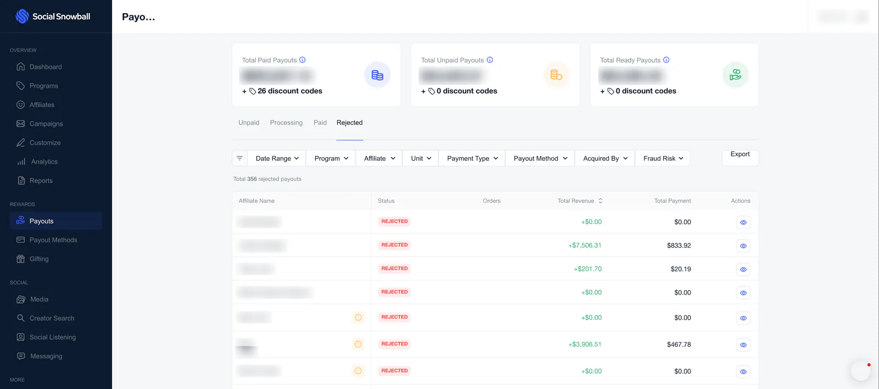Click REJECTED badge in the $20.19 row
The height and width of the screenshot is (389, 879).
pos(394,269)
